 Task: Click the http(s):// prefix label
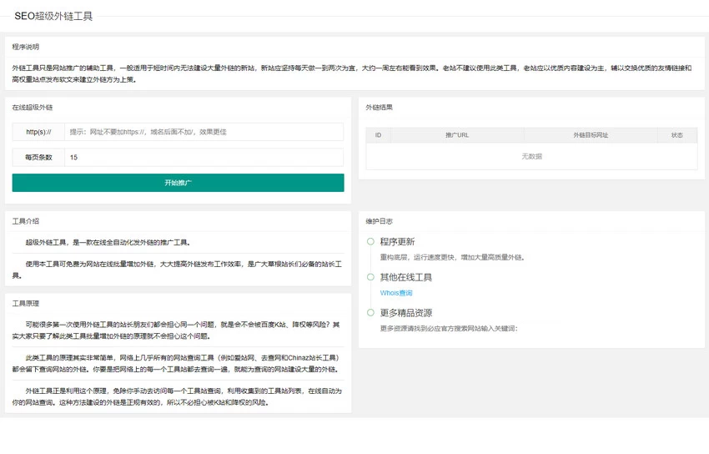(38, 132)
